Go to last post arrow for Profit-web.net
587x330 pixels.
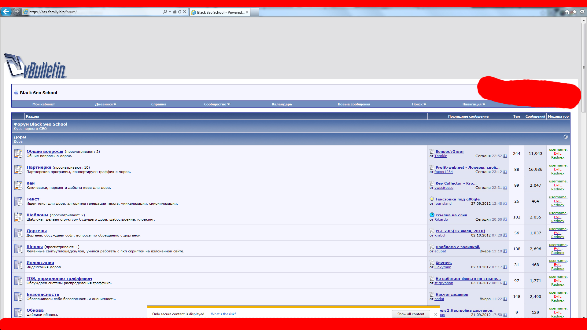pyautogui.click(x=505, y=172)
